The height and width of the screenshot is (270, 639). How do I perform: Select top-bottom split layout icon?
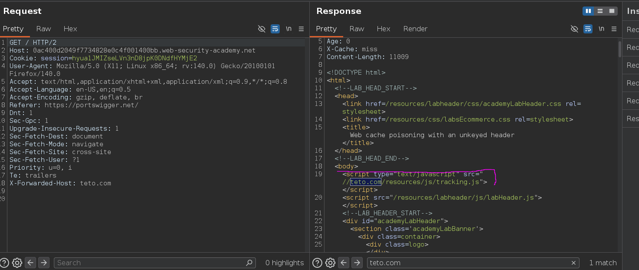(600, 11)
